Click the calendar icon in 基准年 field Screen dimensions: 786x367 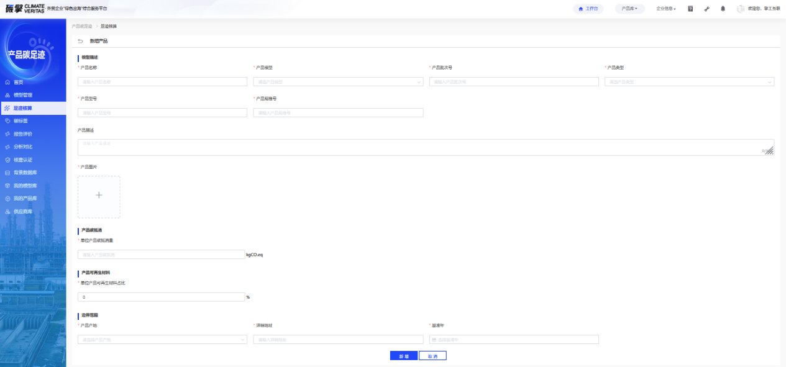click(434, 340)
